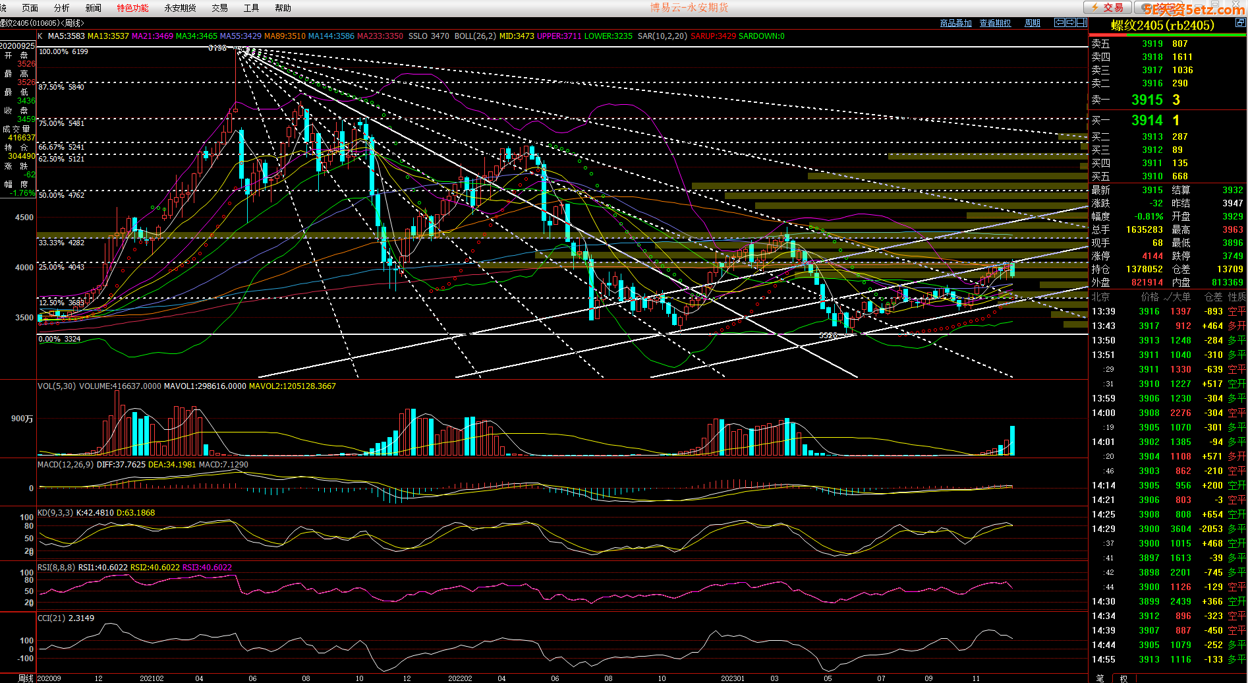Open the 特色功能 menu
Viewport: 1248px width, 683px height.
(x=132, y=8)
